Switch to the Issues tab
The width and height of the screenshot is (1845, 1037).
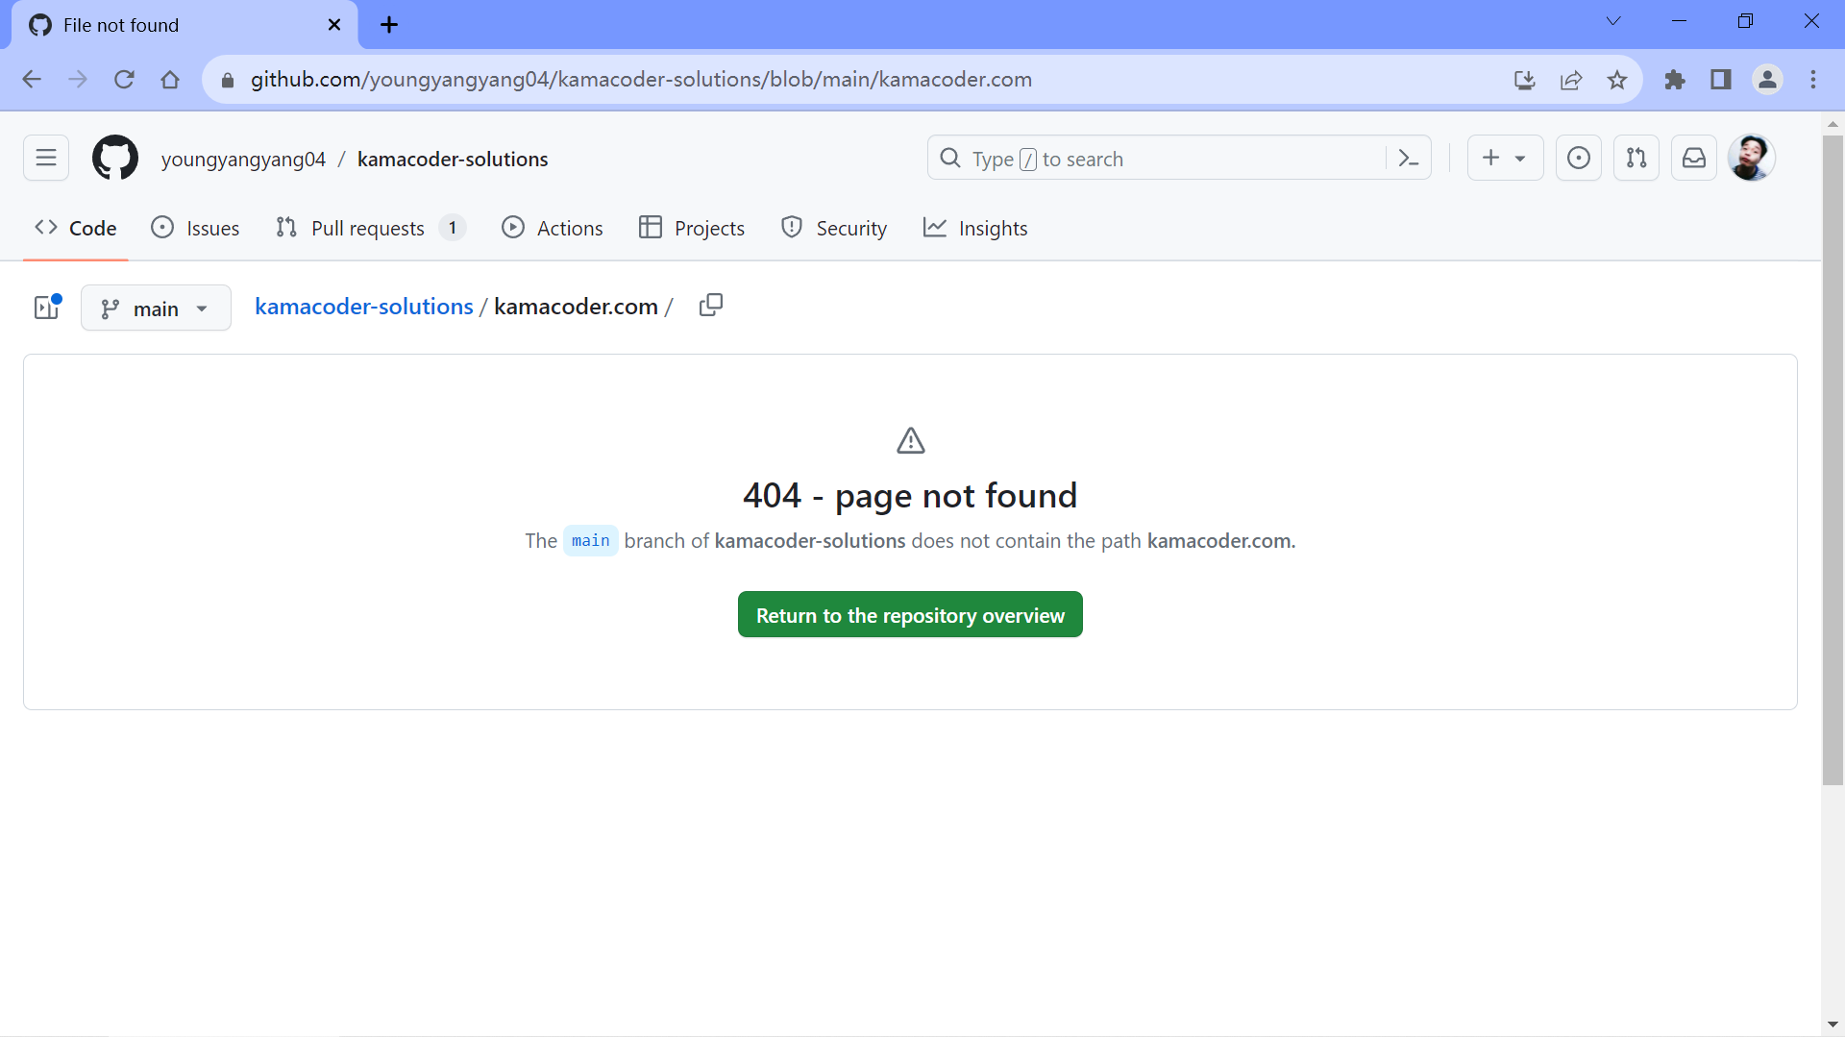pyautogui.click(x=195, y=228)
